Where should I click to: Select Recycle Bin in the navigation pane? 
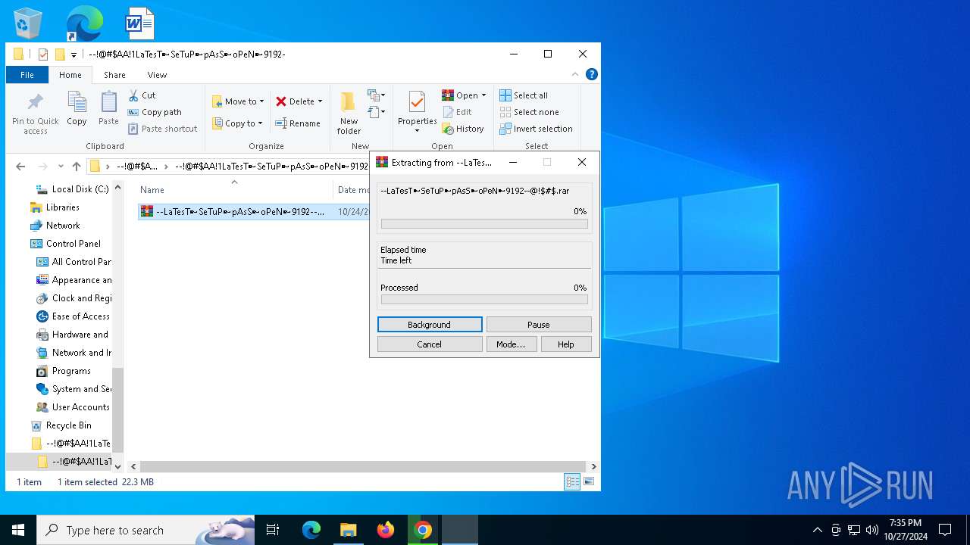point(61,425)
